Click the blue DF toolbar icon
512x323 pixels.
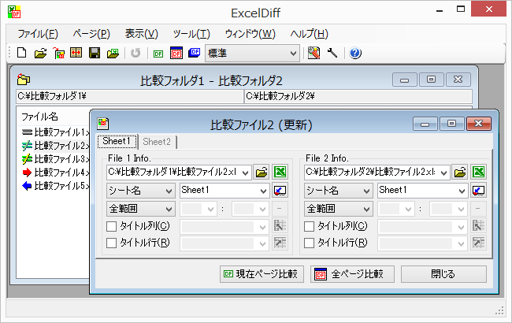point(195,53)
